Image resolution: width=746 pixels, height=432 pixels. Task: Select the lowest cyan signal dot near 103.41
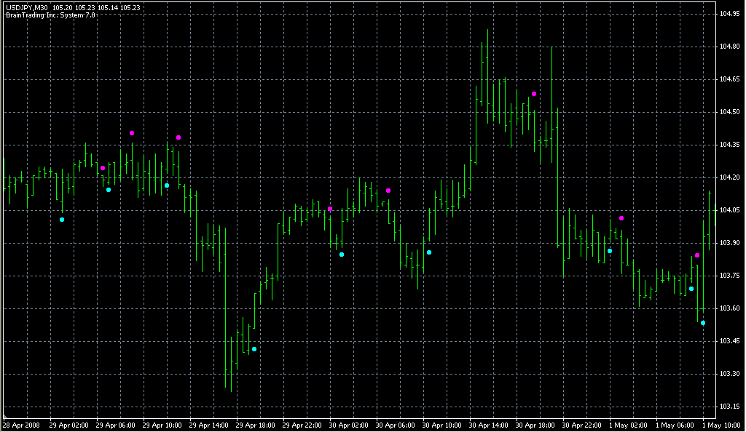point(254,349)
